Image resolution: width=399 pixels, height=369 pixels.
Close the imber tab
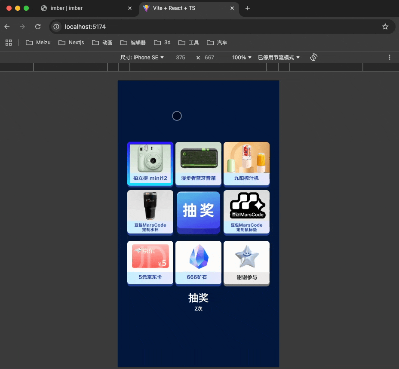click(x=130, y=8)
